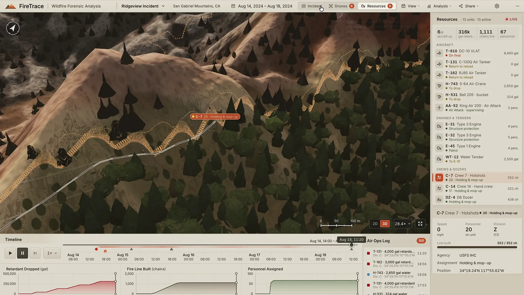Click the E-31 Type 3 Engine truck icon
The height and width of the screenshot is (295, 524).
(439, 126)
